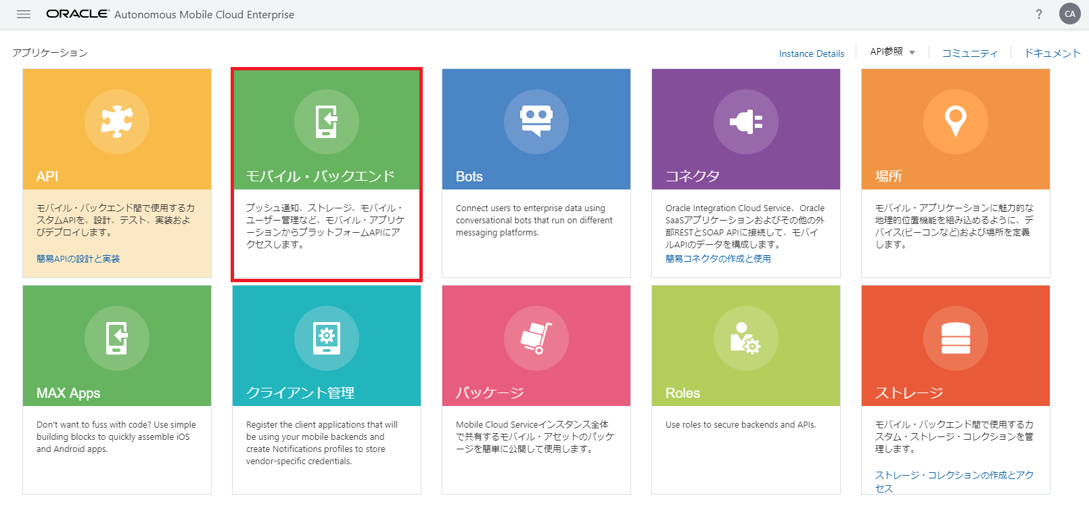1089x519 pixels.
Task: Click the ストレージ database icon
Action: (x=956, y=338)
